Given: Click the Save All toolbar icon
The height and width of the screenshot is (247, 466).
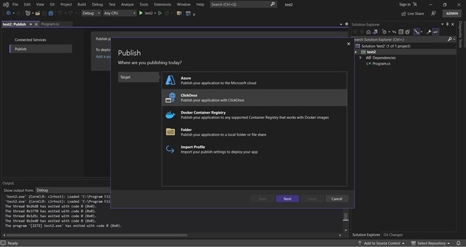Looking at the screenshot, I should [51, 14].
